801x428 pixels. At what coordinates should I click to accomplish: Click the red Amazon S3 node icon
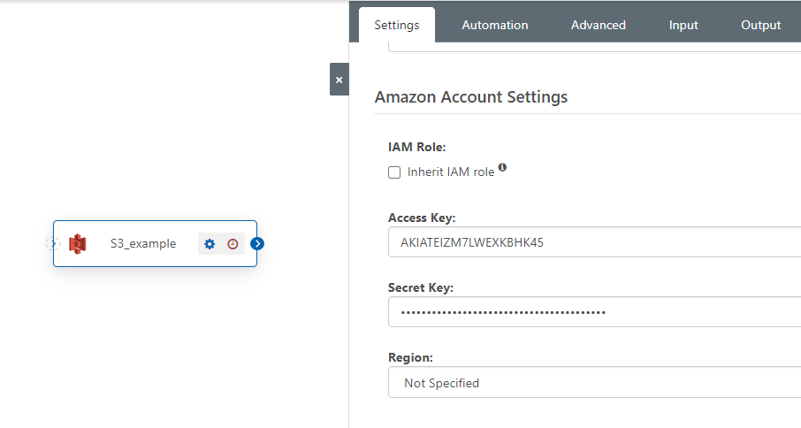click(78, 244)
